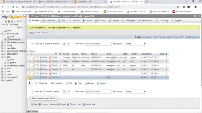Tick the Check all checkbox
202x113 pixels.
(36, 83)
